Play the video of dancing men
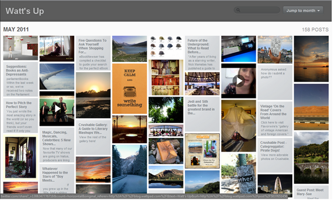This screenshot has width=333, height=203. click(57, 108)
